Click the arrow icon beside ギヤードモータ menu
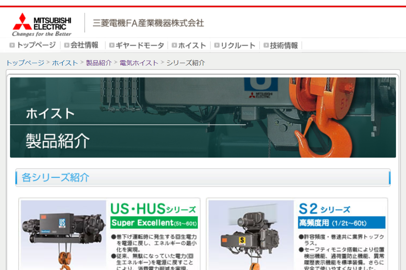The height and width of the screenshot is (270, 406). click(112, 45)
